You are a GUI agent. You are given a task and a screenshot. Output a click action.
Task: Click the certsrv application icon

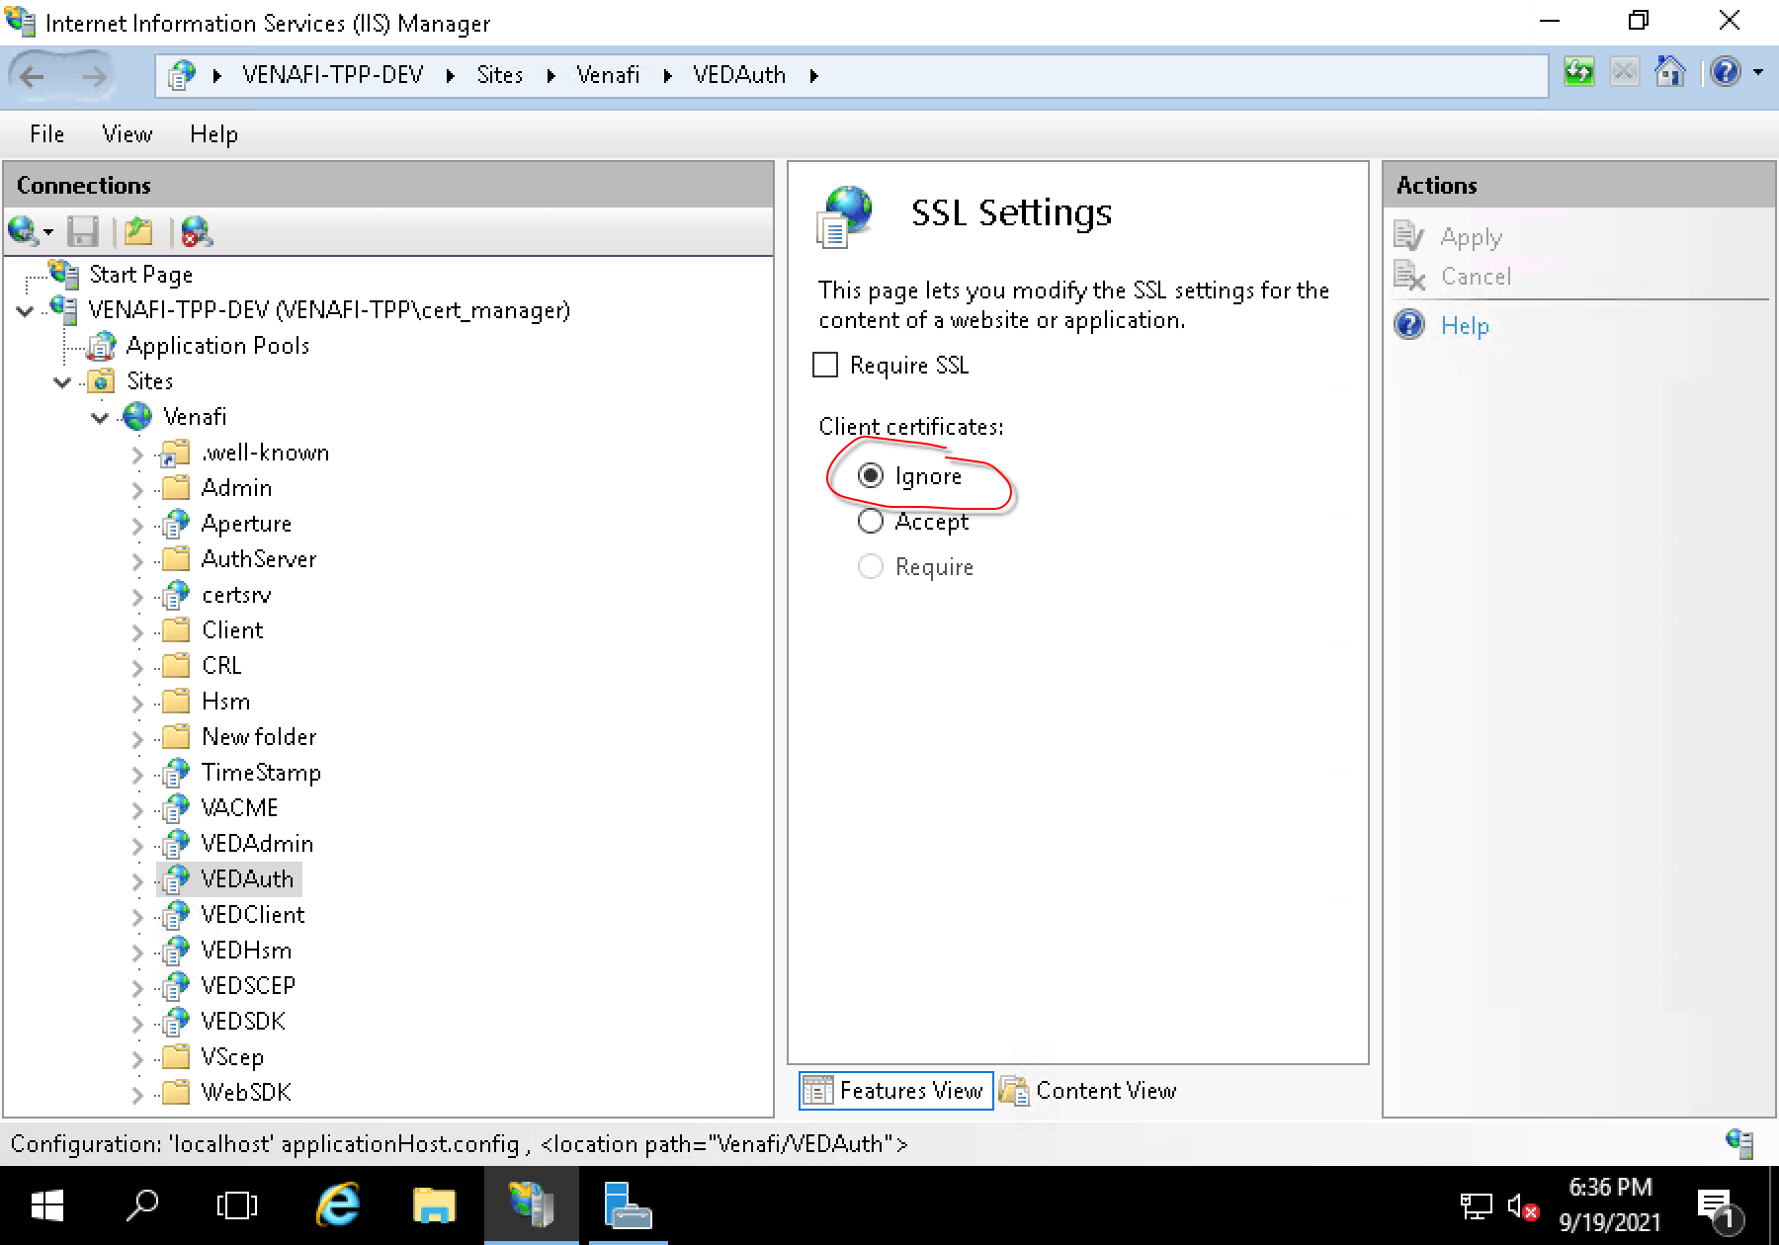[x=176, y=594]
